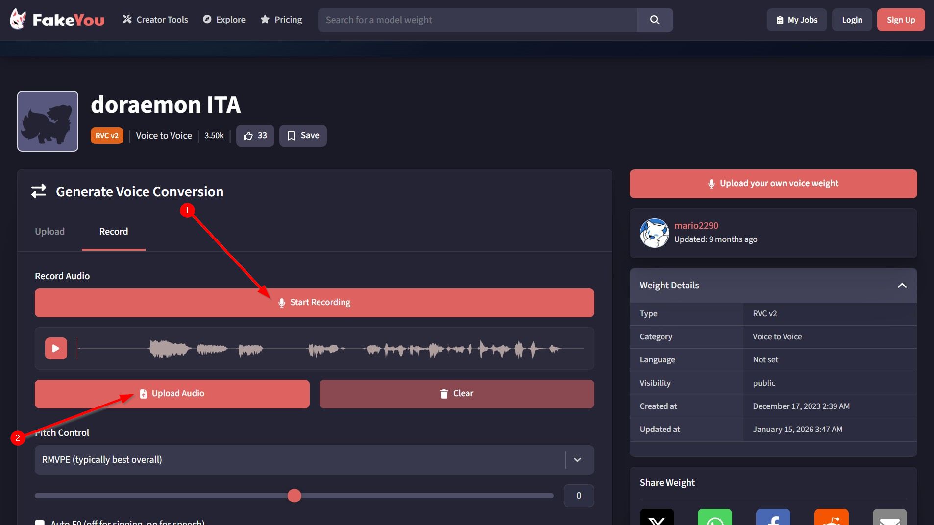The height and width of the screenshot is (525, 934).
Task: Click the model weight search field
Action: [477, 20]
